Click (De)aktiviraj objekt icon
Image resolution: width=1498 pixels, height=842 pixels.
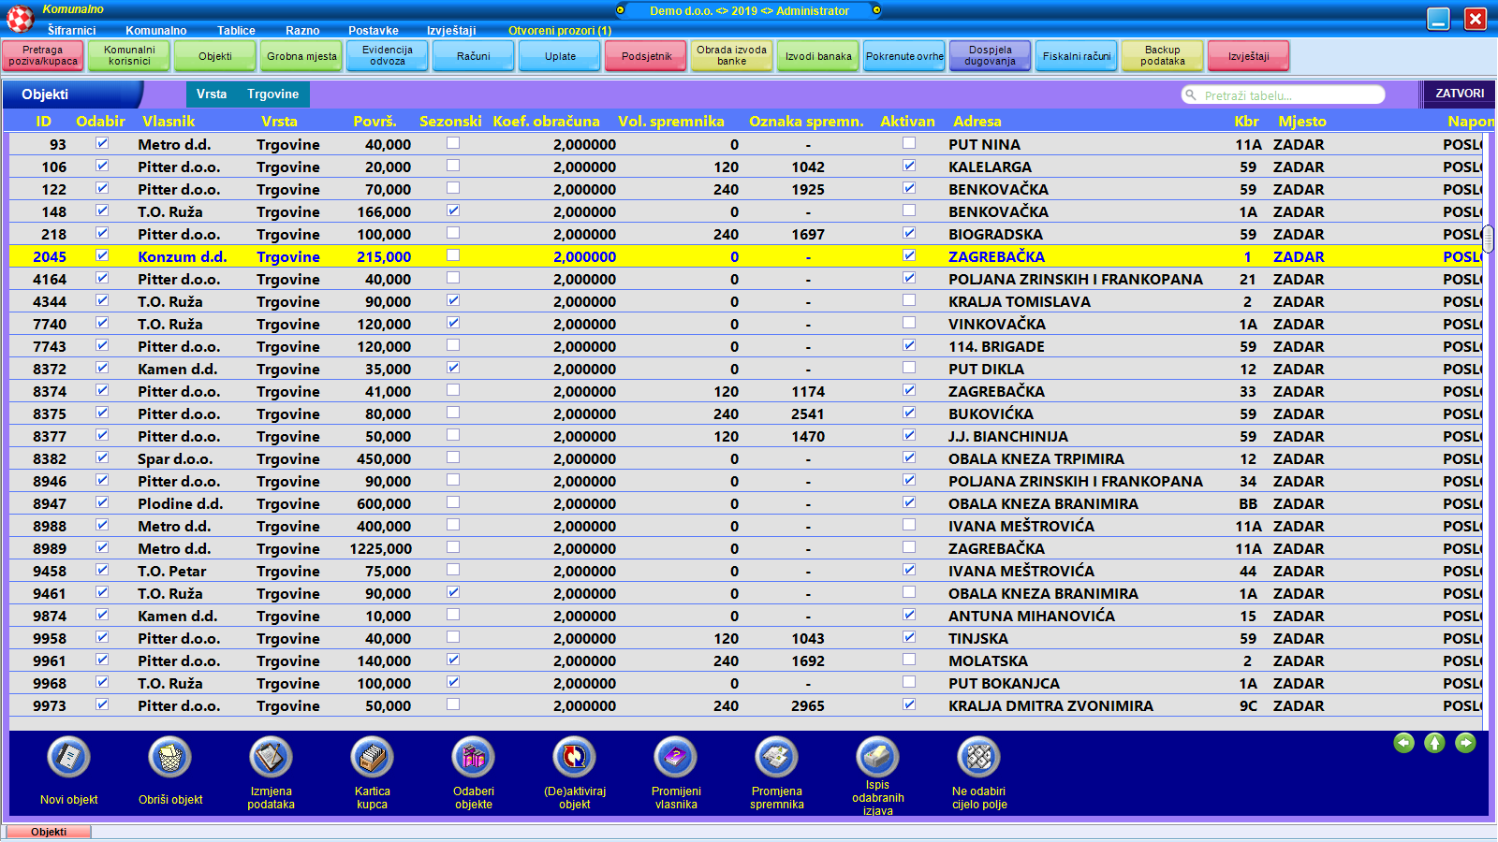click(574, 757)
